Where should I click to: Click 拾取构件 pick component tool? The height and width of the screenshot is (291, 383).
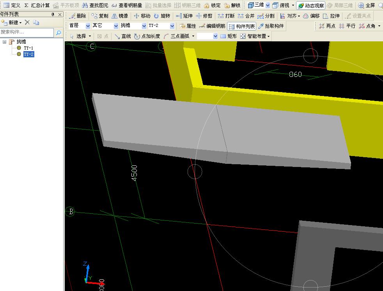pyautogui.click(x=271, y=26)
